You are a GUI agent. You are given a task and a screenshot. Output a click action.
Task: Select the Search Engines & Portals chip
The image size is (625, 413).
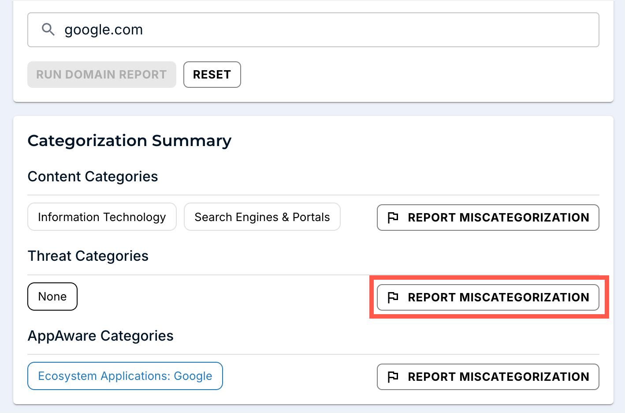[x=262, y=217]
